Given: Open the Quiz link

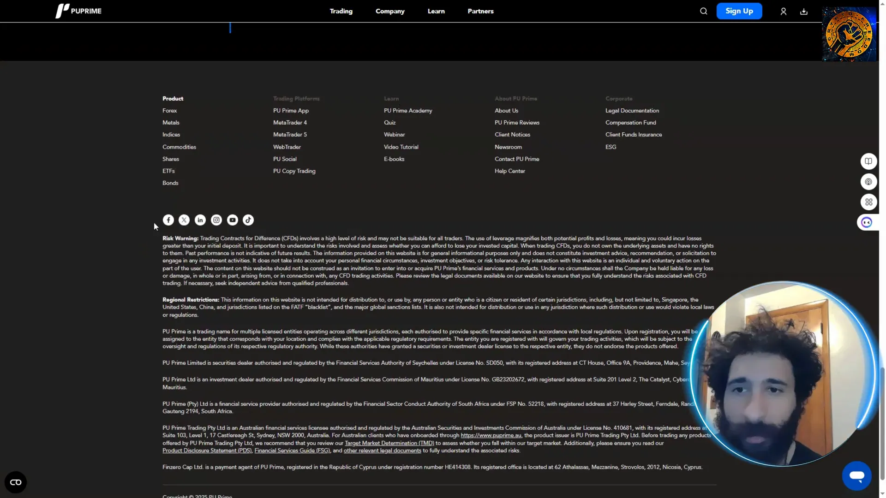Looking at the screenshot, I should pyautogui.click(x=389, y=123).
